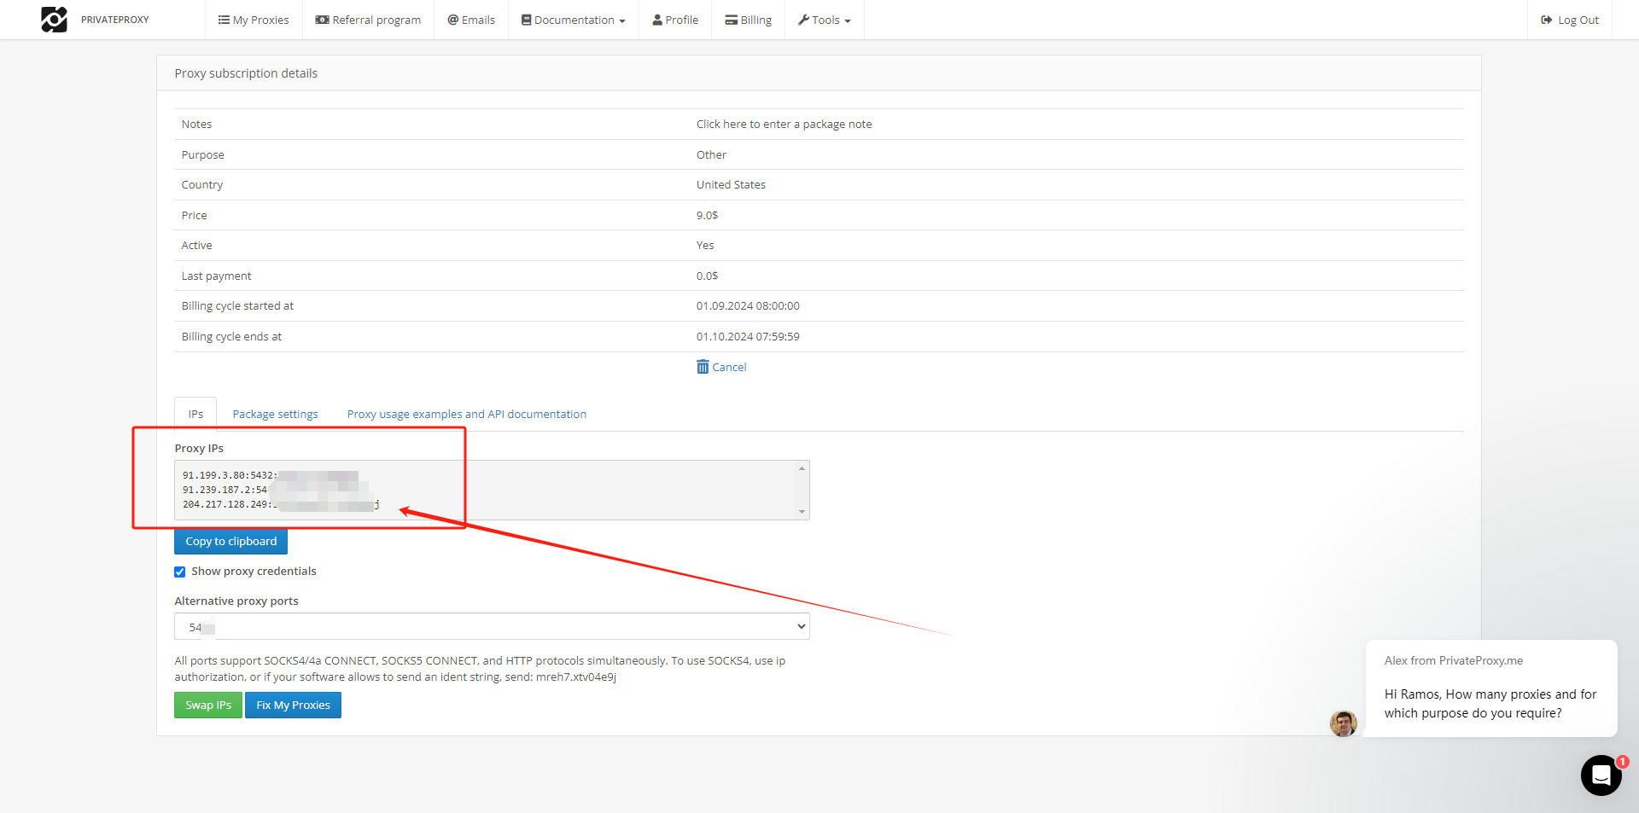Open the Alternative proxy ports dropdown

point(492,627)
